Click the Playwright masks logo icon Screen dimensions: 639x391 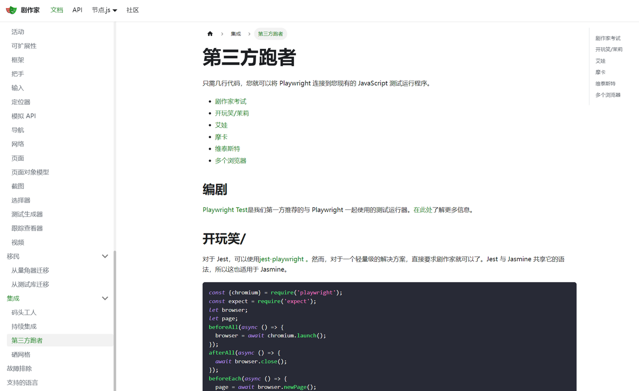11,10
